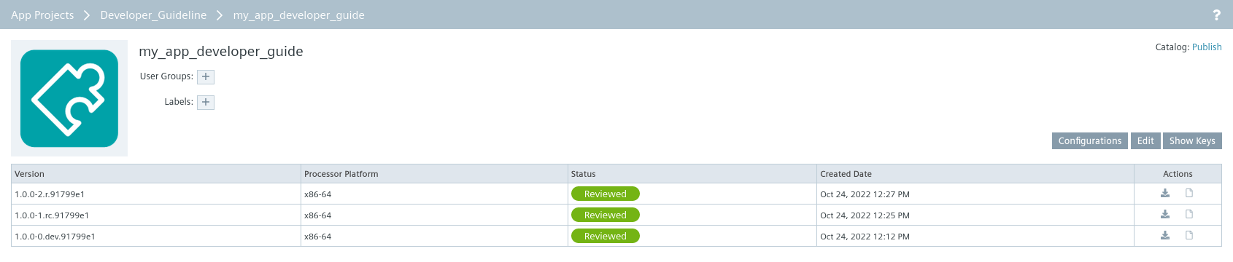Open Configurations button
This screenshot has height=262, width=1233.
coord(1090,141)
